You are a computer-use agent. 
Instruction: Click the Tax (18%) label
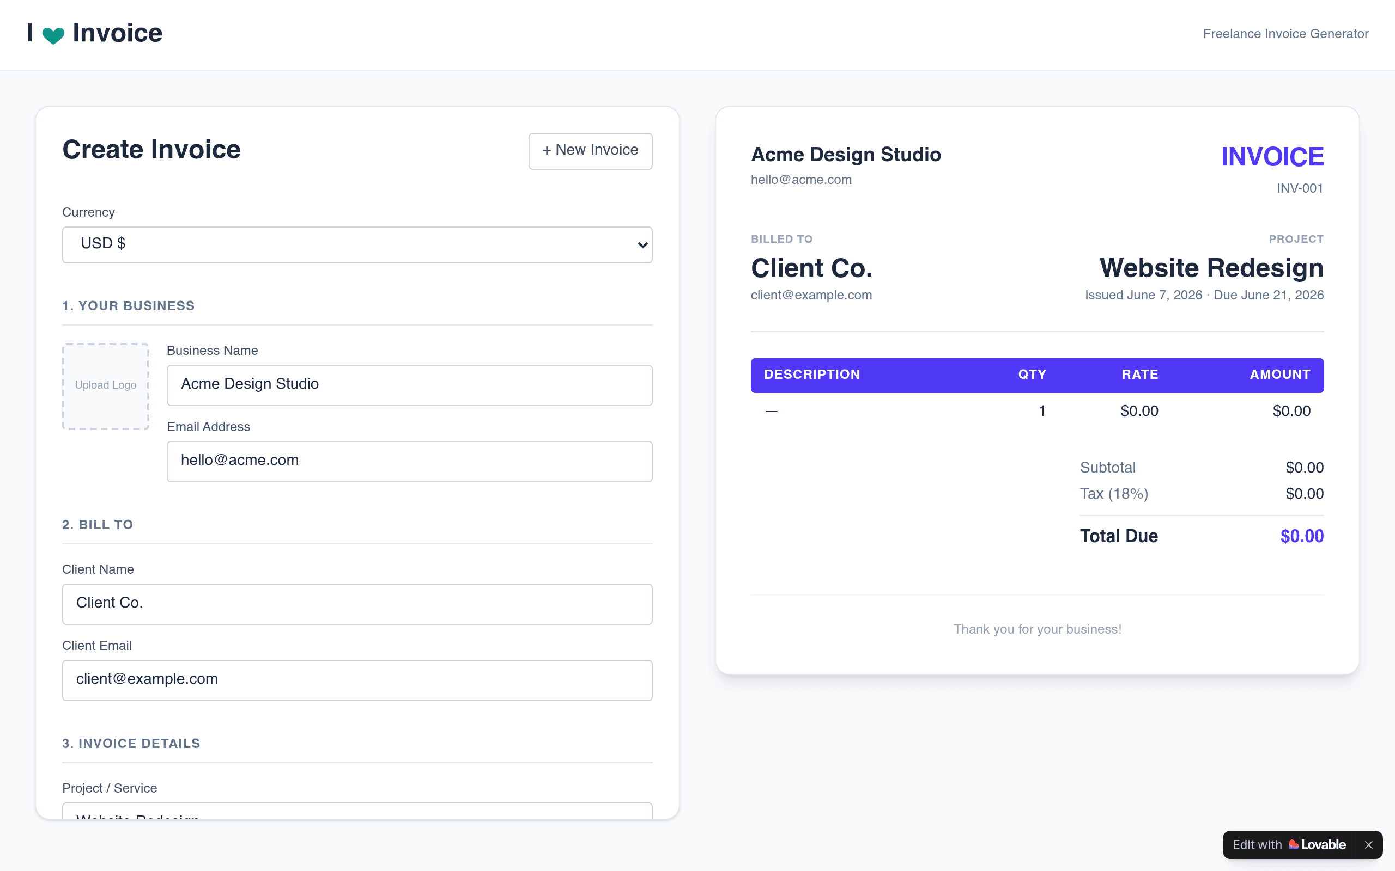pyautogui.click(x=1114, y=494)
